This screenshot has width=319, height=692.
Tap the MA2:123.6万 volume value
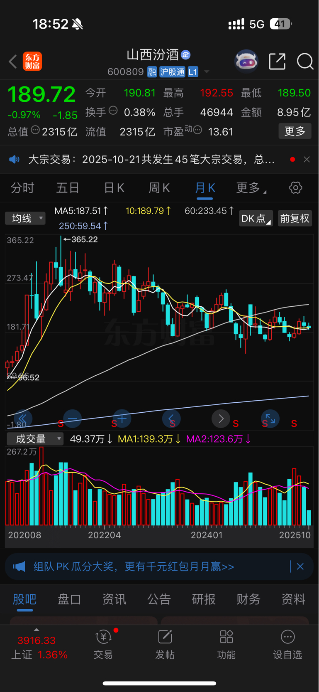[x=219, y=439]
